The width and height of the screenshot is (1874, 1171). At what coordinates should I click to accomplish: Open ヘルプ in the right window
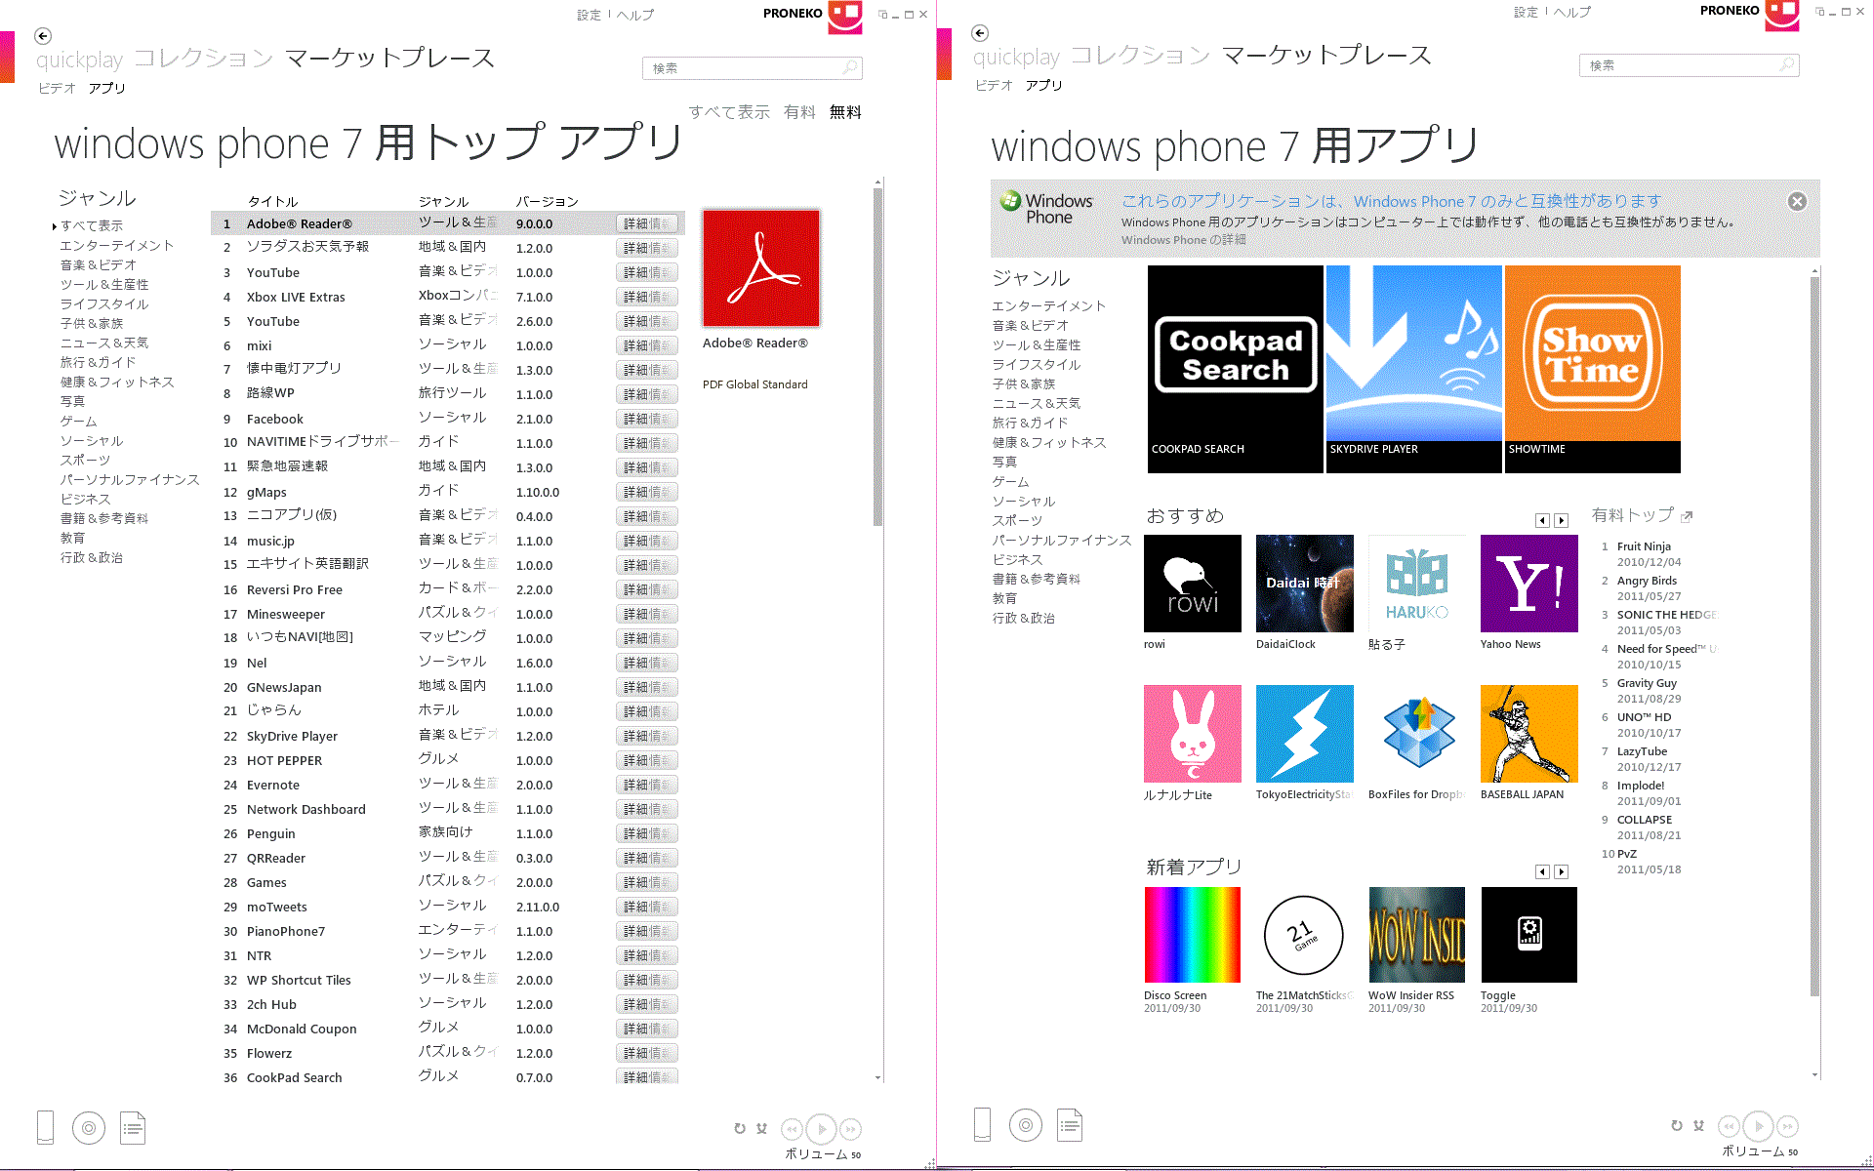pyautogui.click(x=1572, y=12)
